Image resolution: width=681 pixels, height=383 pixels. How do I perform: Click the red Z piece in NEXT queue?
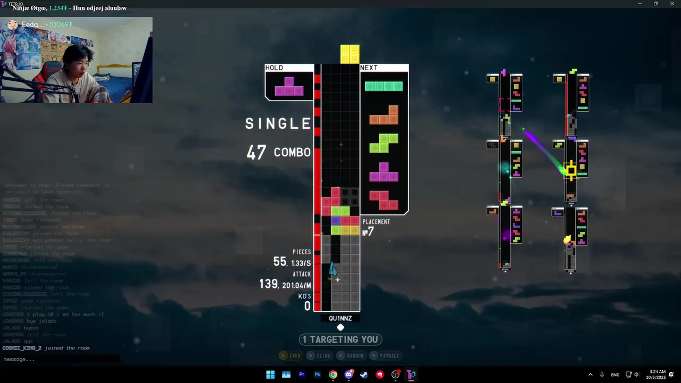[384, 201]
